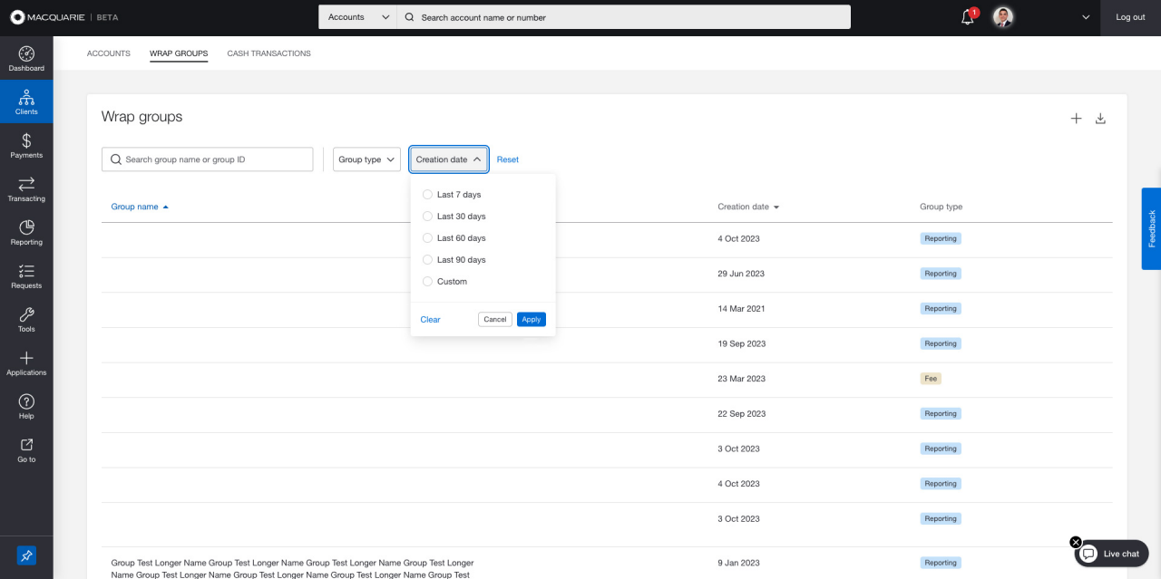
Task: Select the Last 90 days radio option
Action: [x=428, y=260]
